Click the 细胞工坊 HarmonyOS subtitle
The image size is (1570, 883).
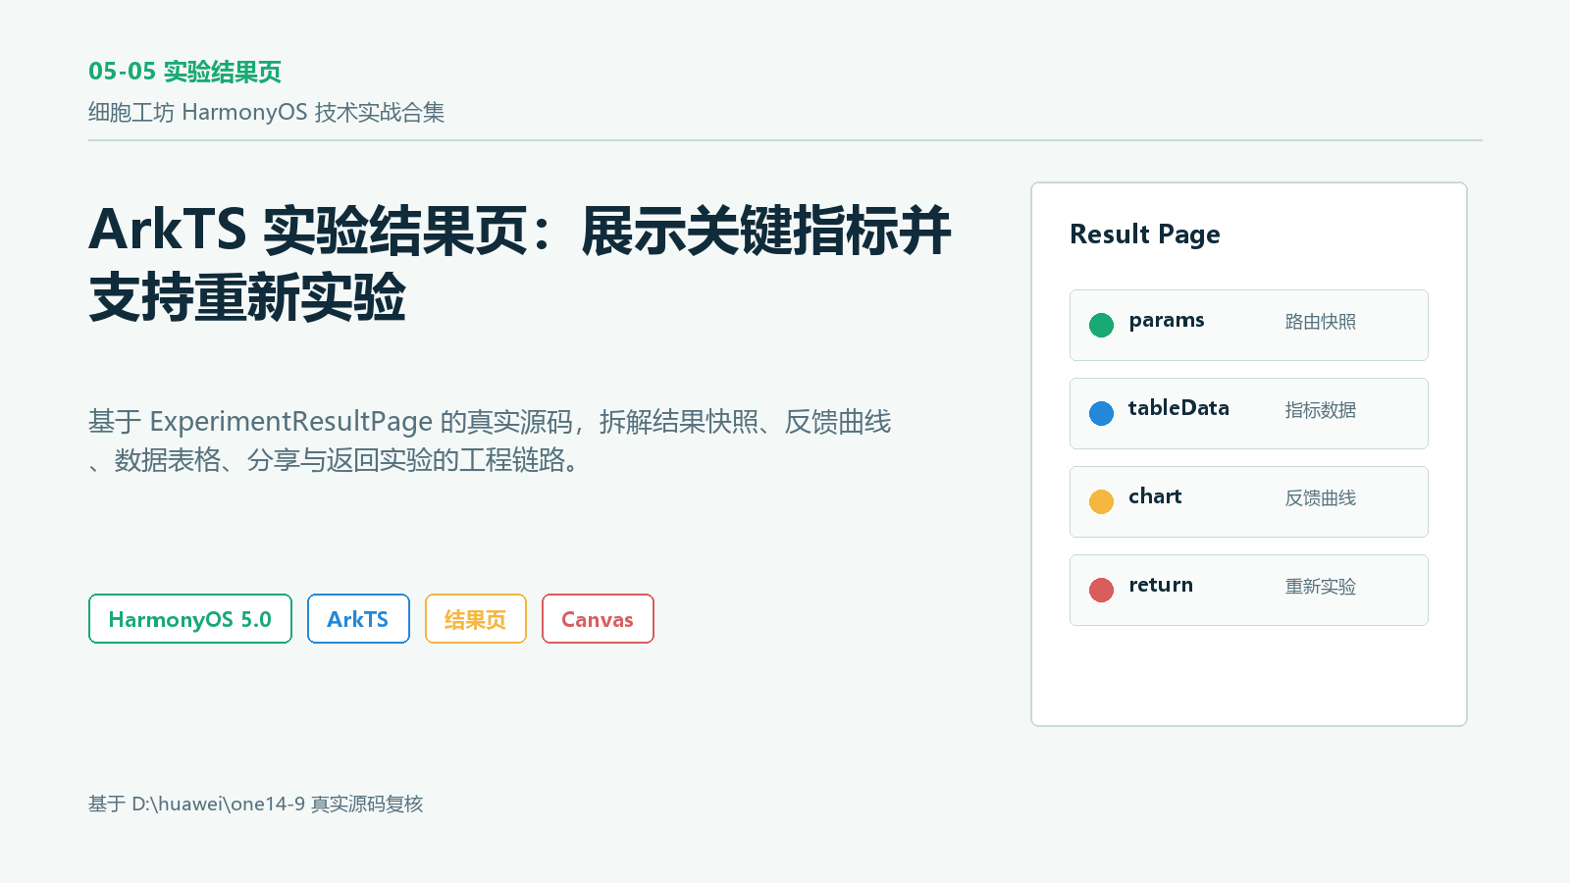[266, 112]
